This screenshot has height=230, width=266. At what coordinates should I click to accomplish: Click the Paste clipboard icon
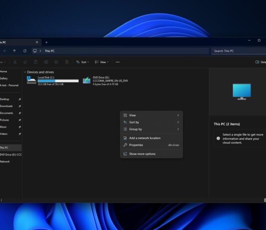(35, 62)
